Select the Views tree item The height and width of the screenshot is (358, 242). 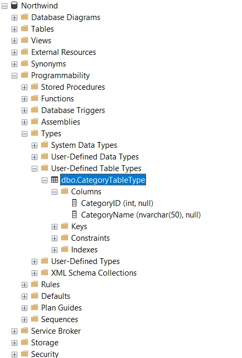click(x=41, y=41)
